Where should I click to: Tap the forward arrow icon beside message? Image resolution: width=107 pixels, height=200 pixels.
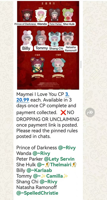pos(90,112)
